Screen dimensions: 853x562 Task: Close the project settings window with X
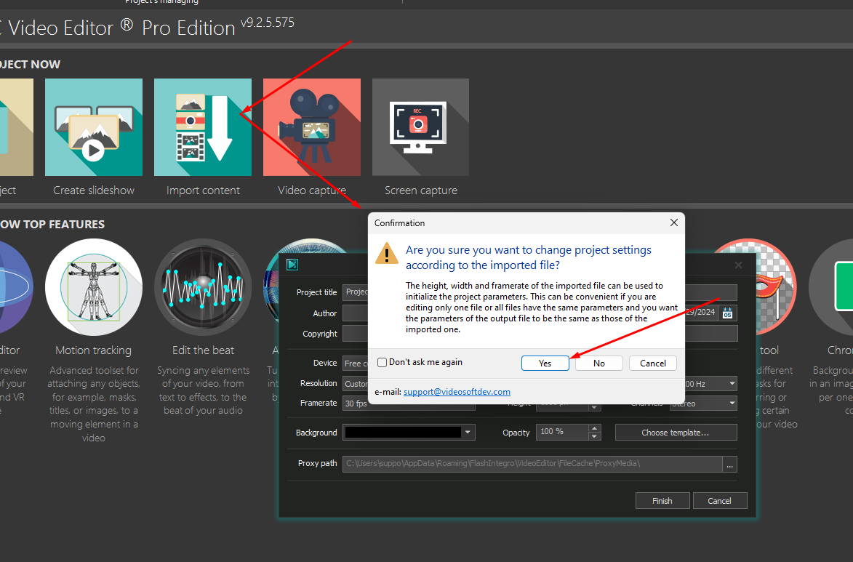tap(738, 265)
